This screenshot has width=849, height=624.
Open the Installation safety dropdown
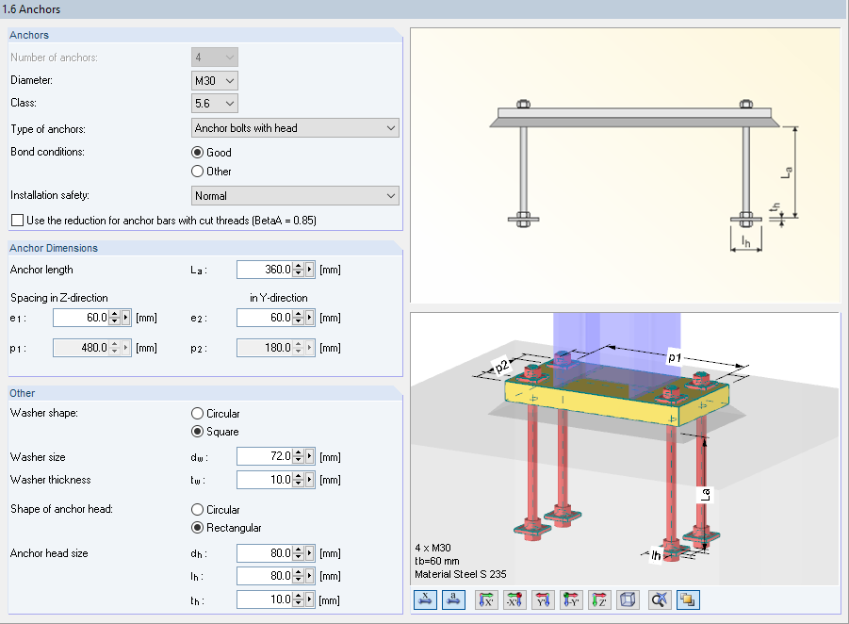(x=392, y=195)
